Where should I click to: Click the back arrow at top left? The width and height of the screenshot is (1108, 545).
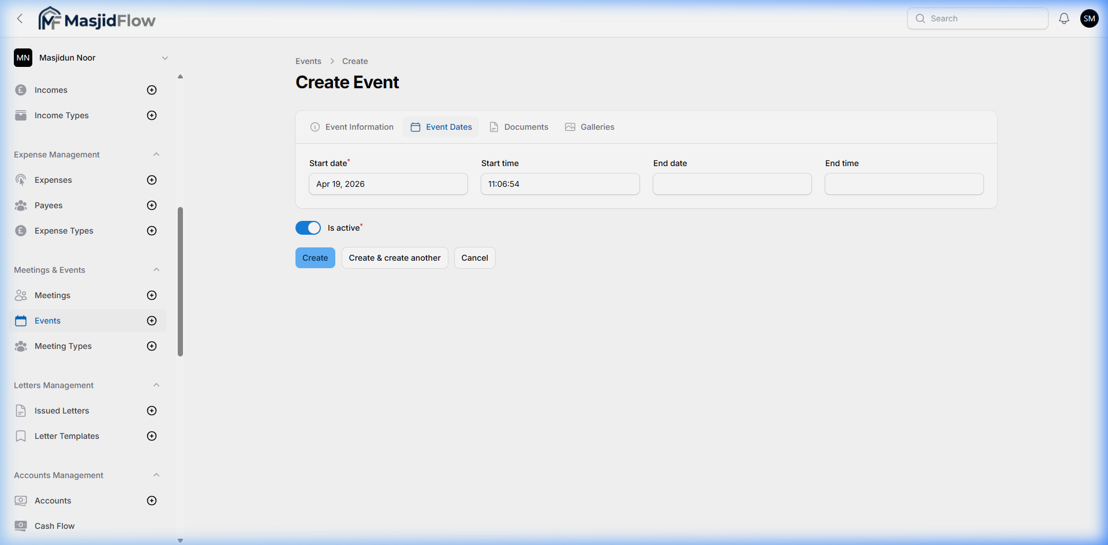(x=20, y=18)
